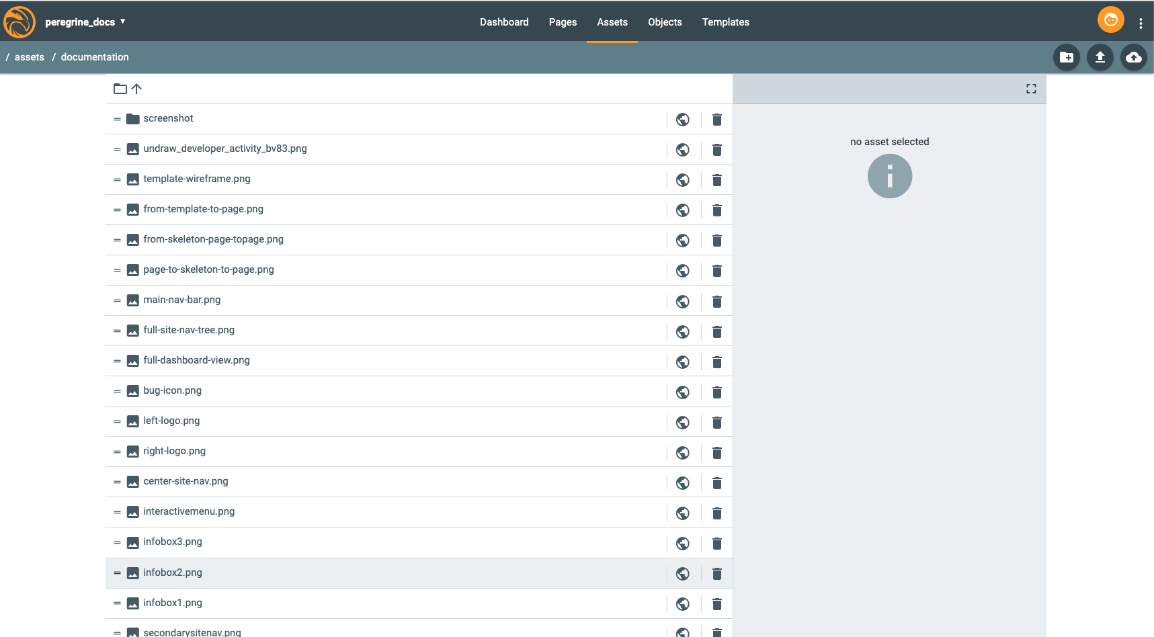This screenshot has height=637, width=1154.
Task: Click the upload file arrow icon
Action: (1100, 57)
